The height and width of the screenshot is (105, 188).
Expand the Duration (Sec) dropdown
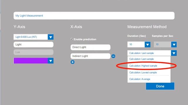(x=147, y=45)
